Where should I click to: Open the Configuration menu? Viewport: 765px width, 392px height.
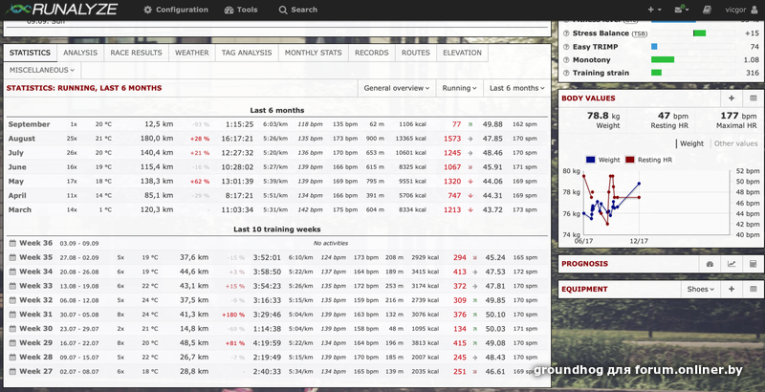(x=176, y=10)
